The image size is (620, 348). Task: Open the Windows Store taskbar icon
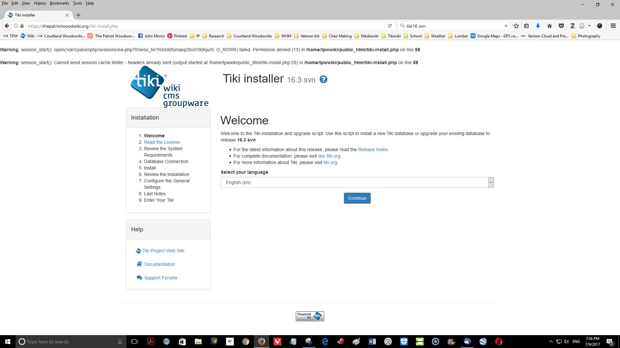(x=182, y=342)
